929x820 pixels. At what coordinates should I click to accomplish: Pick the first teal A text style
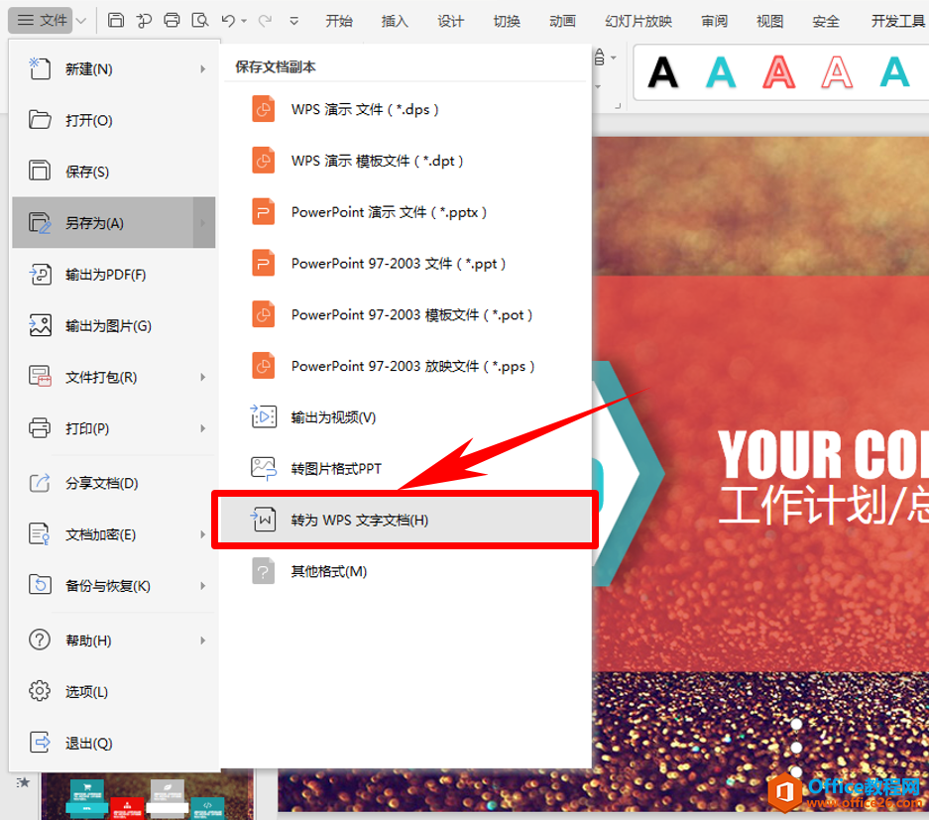(721, 72)
